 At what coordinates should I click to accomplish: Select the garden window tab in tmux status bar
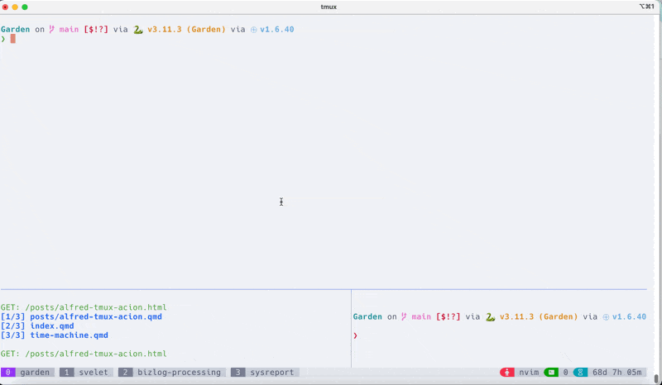point(27,373)
